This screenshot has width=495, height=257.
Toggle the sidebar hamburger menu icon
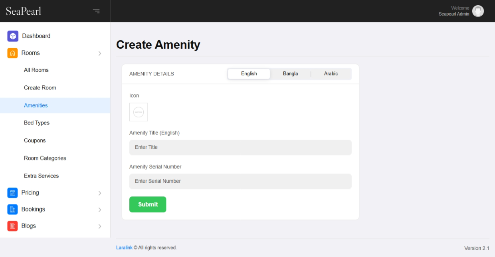click(x=96, y=11)
